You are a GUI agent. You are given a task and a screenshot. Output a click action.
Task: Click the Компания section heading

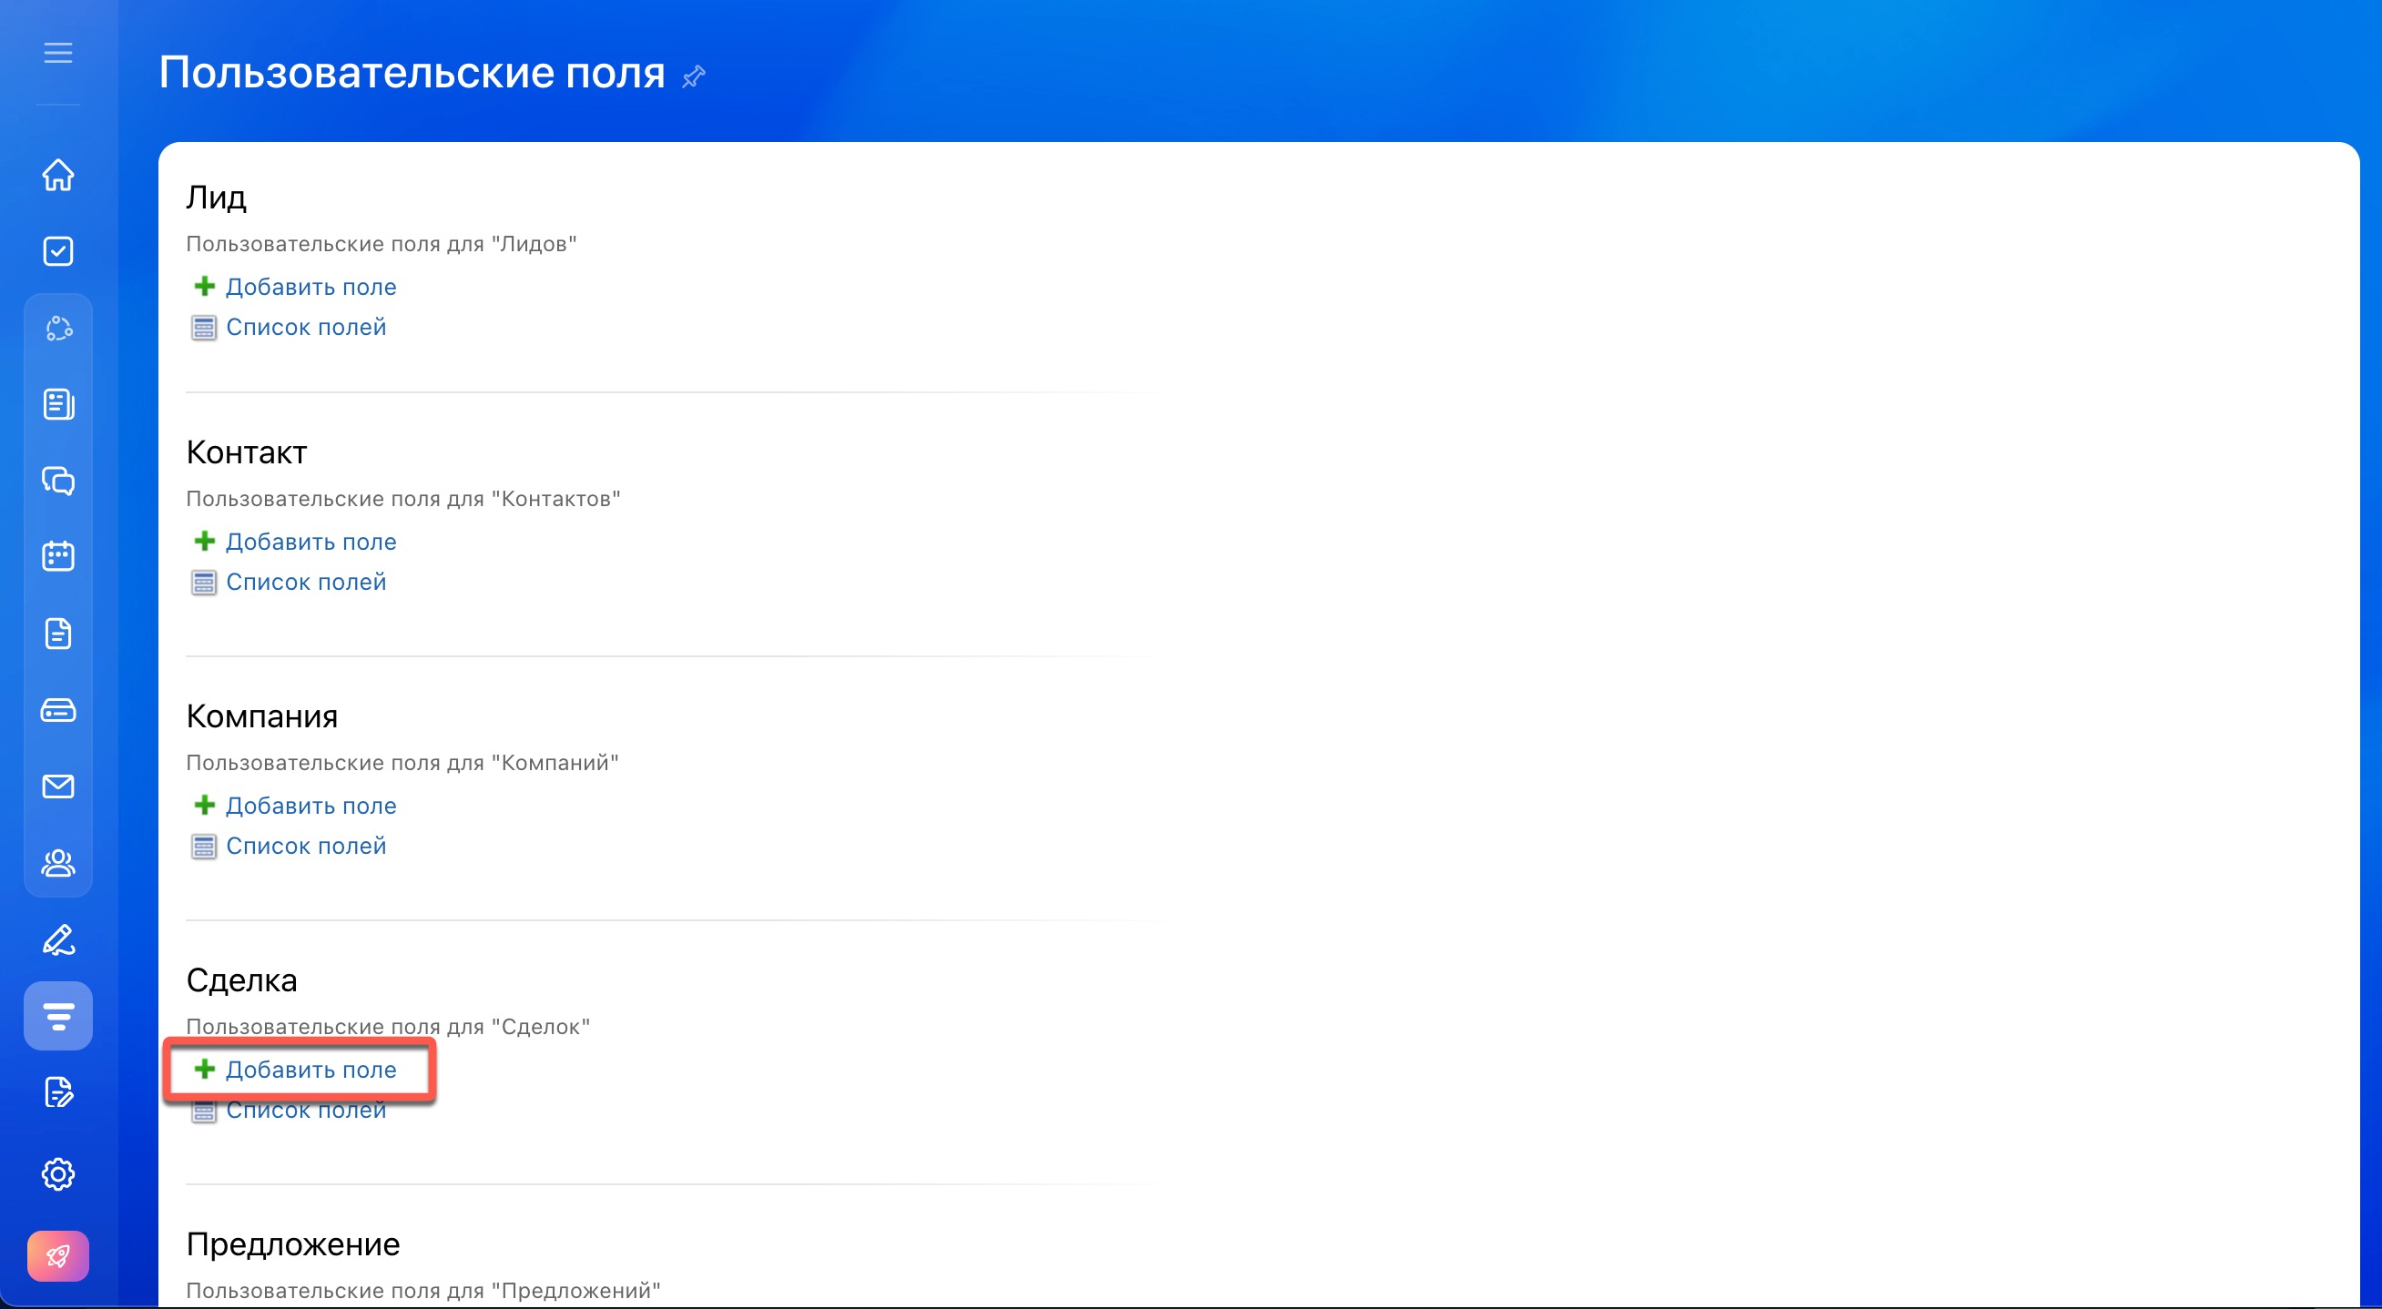[261, 716]
